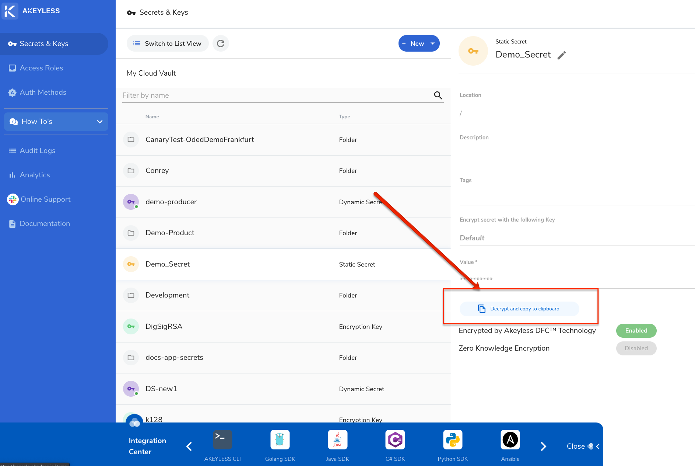Switch to List View

point(168,44)
